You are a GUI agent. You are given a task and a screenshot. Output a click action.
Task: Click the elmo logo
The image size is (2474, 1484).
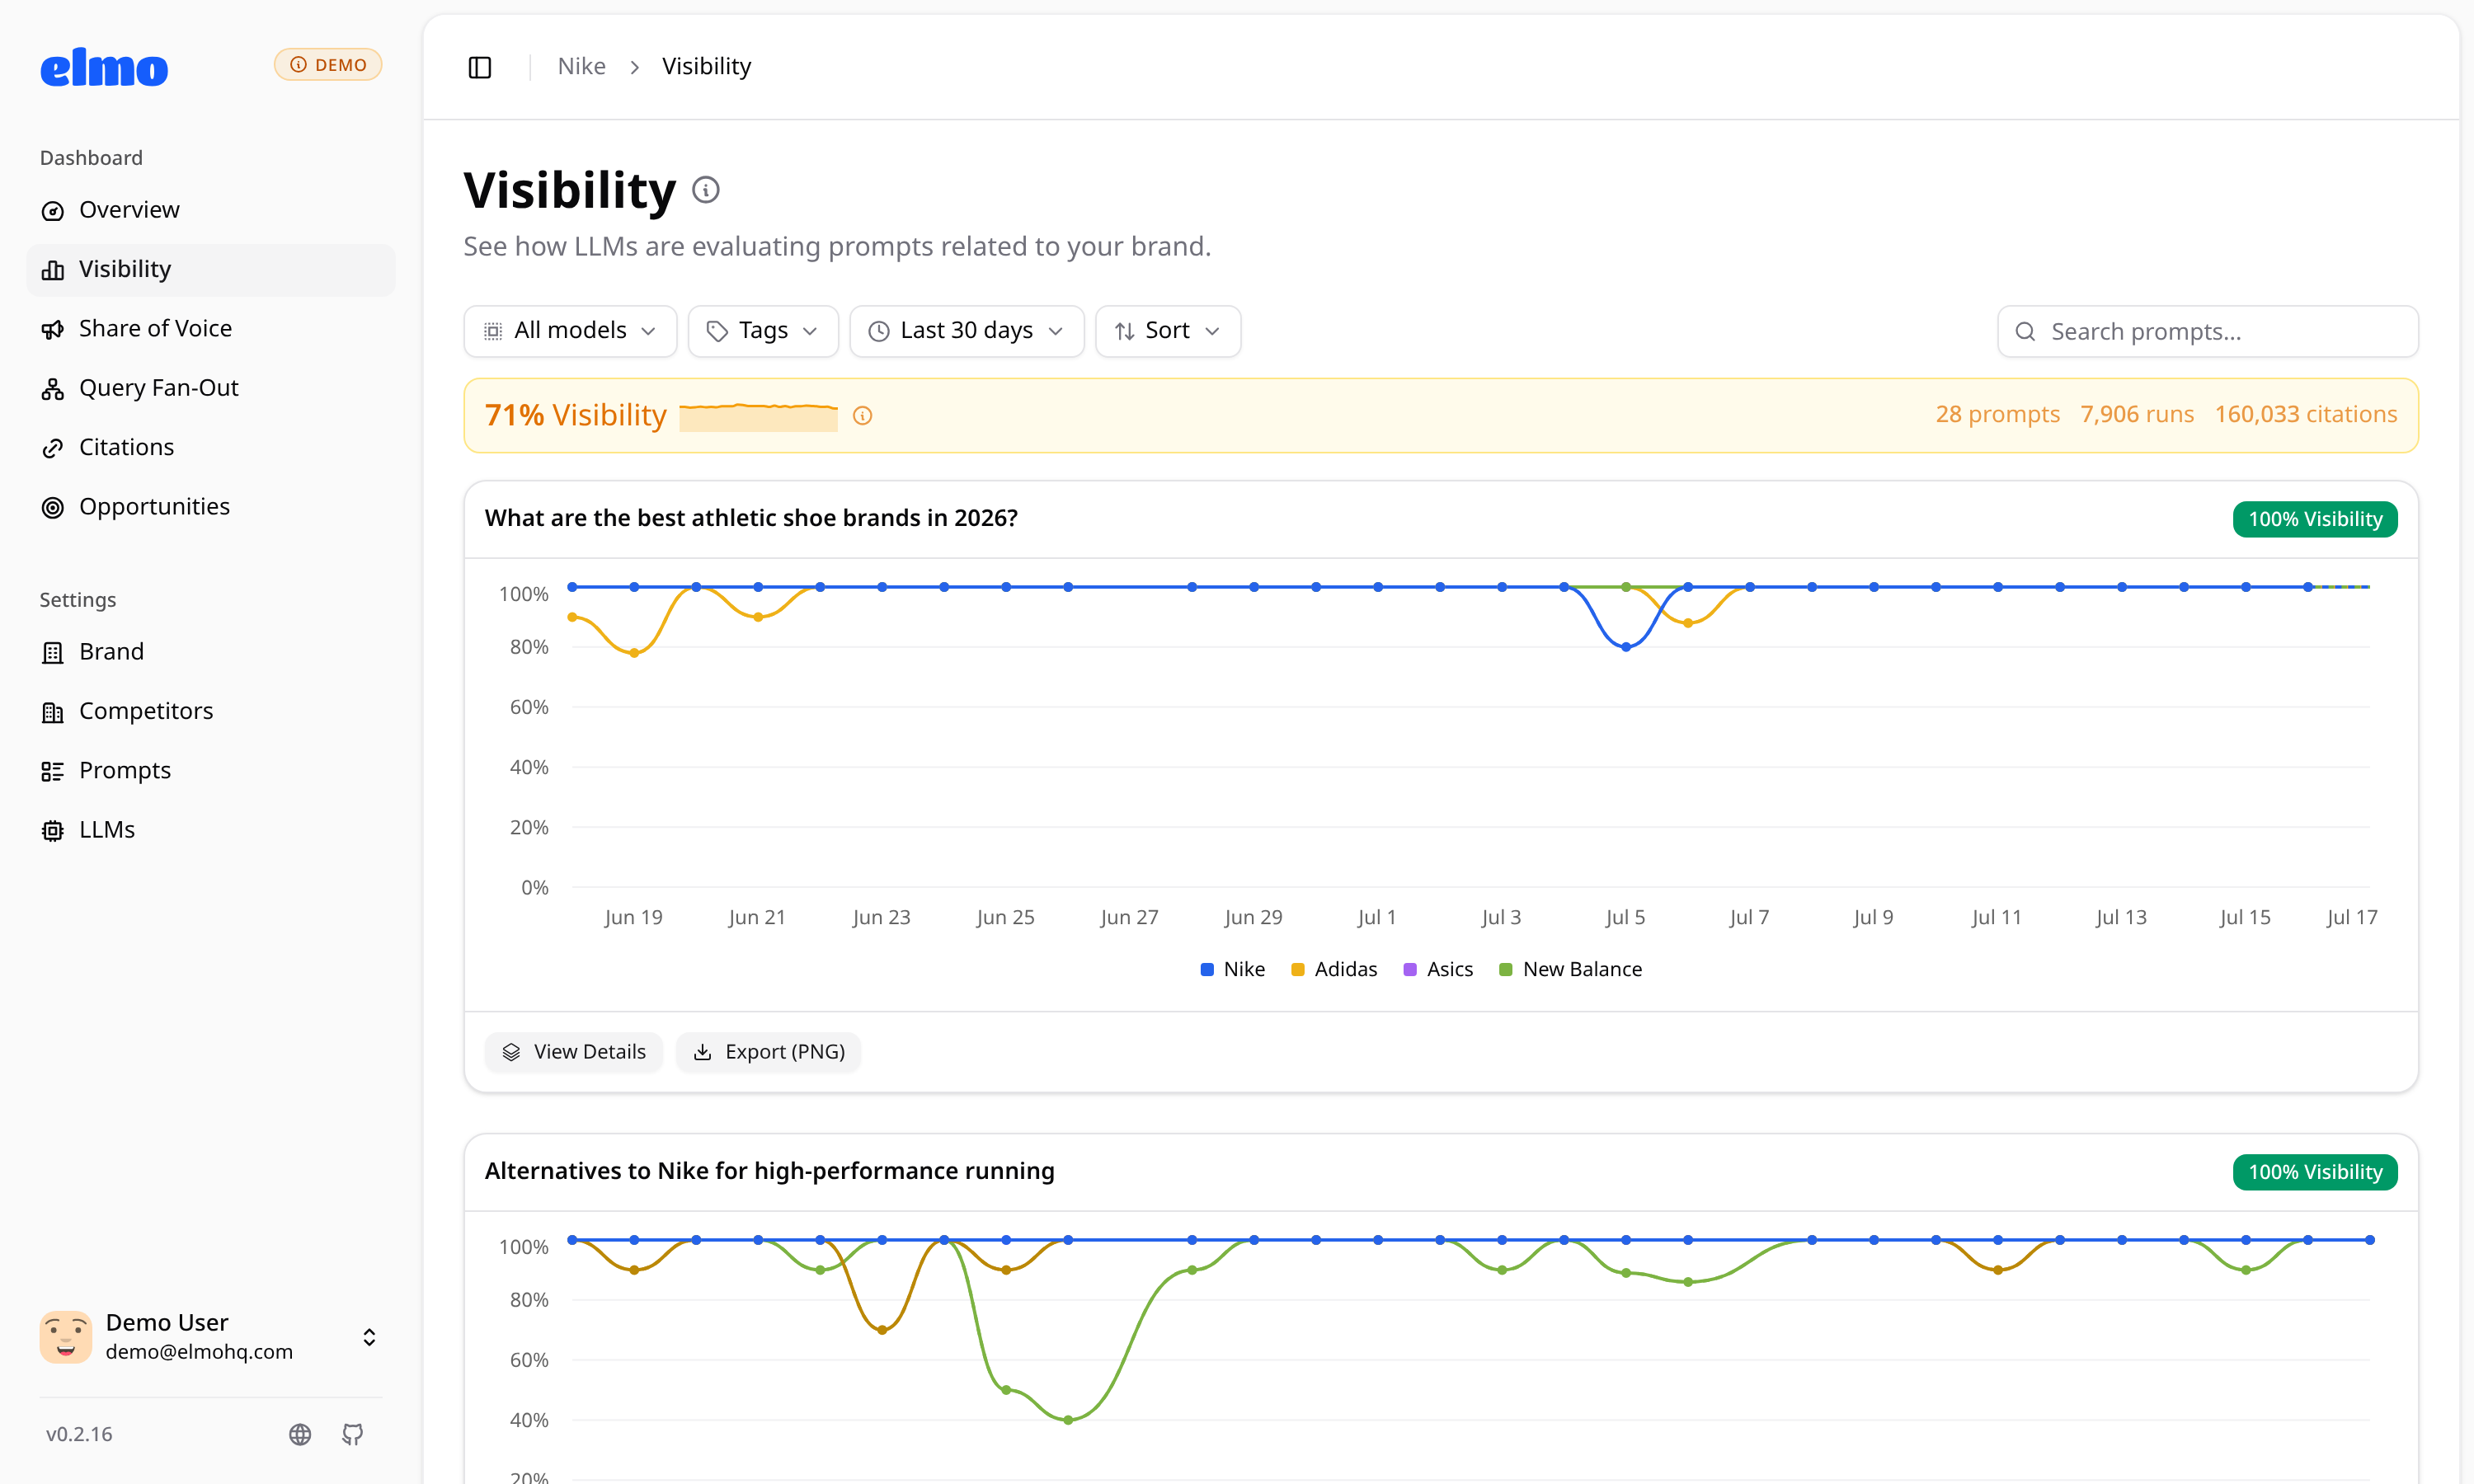[x=104, y=67]
